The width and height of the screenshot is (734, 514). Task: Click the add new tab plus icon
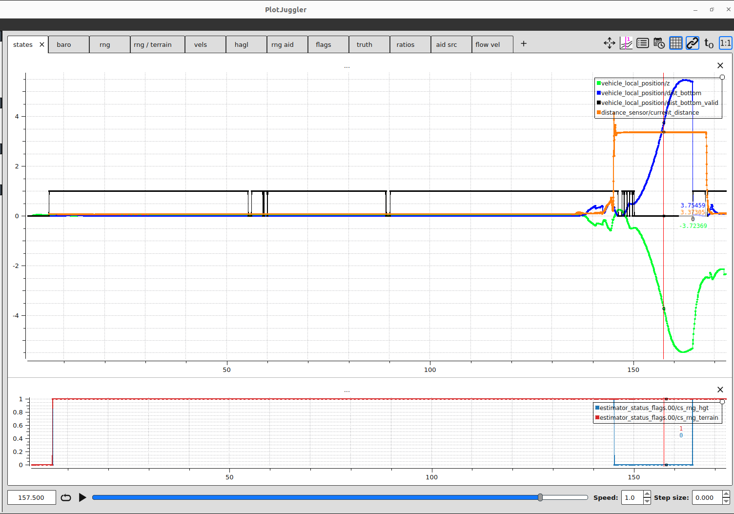[x=524, y=44]
